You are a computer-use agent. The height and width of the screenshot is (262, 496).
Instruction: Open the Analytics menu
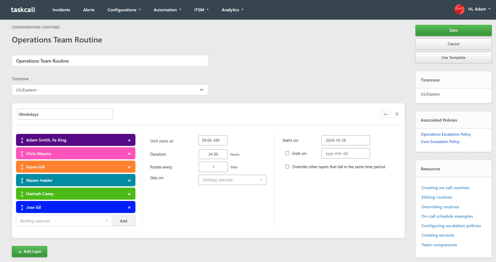click(232, 10)
